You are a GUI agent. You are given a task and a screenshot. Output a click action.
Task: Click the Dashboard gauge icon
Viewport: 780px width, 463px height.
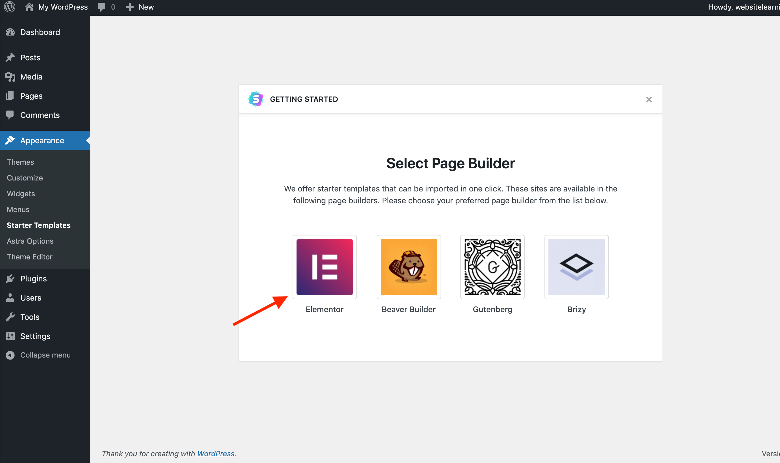(10, 32)
